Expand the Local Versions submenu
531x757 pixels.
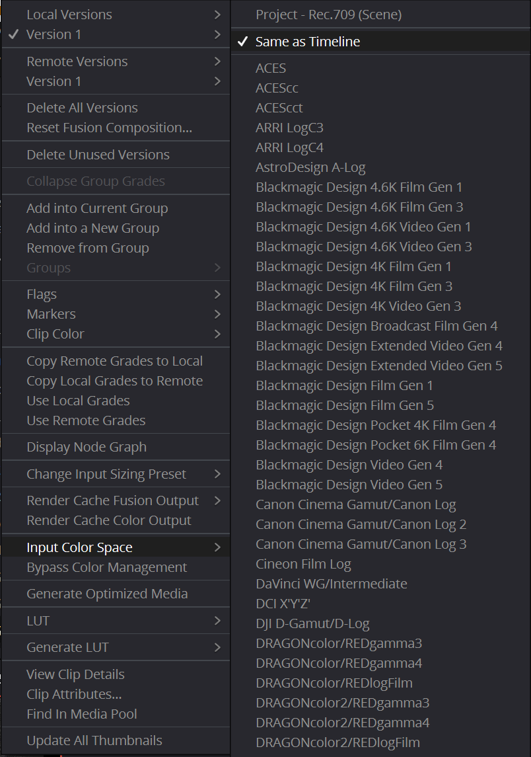(116, 15)
